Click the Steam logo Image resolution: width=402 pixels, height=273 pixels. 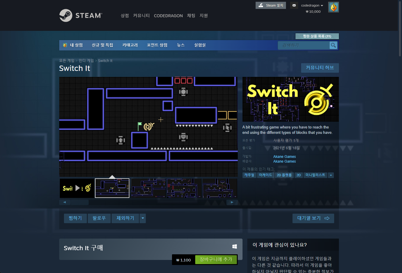(81, 15)
